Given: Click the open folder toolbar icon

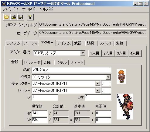Looking at the screenshot, I should (14, 17).
